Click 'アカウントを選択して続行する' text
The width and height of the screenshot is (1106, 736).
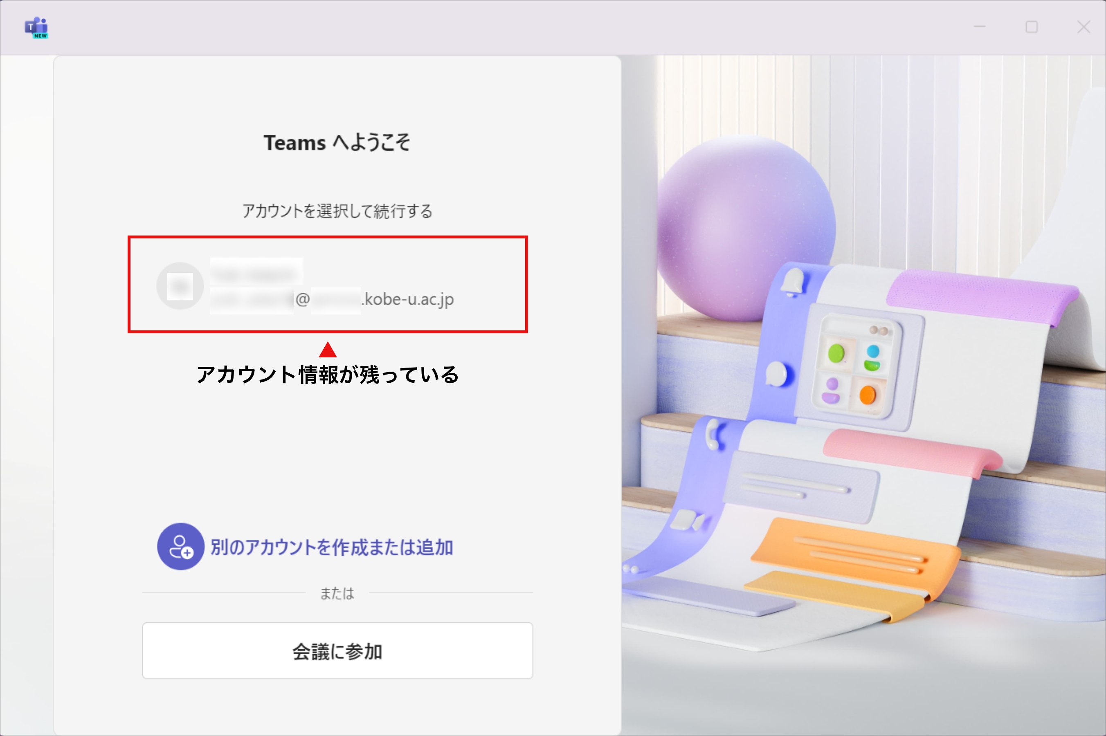coord(337,211)
